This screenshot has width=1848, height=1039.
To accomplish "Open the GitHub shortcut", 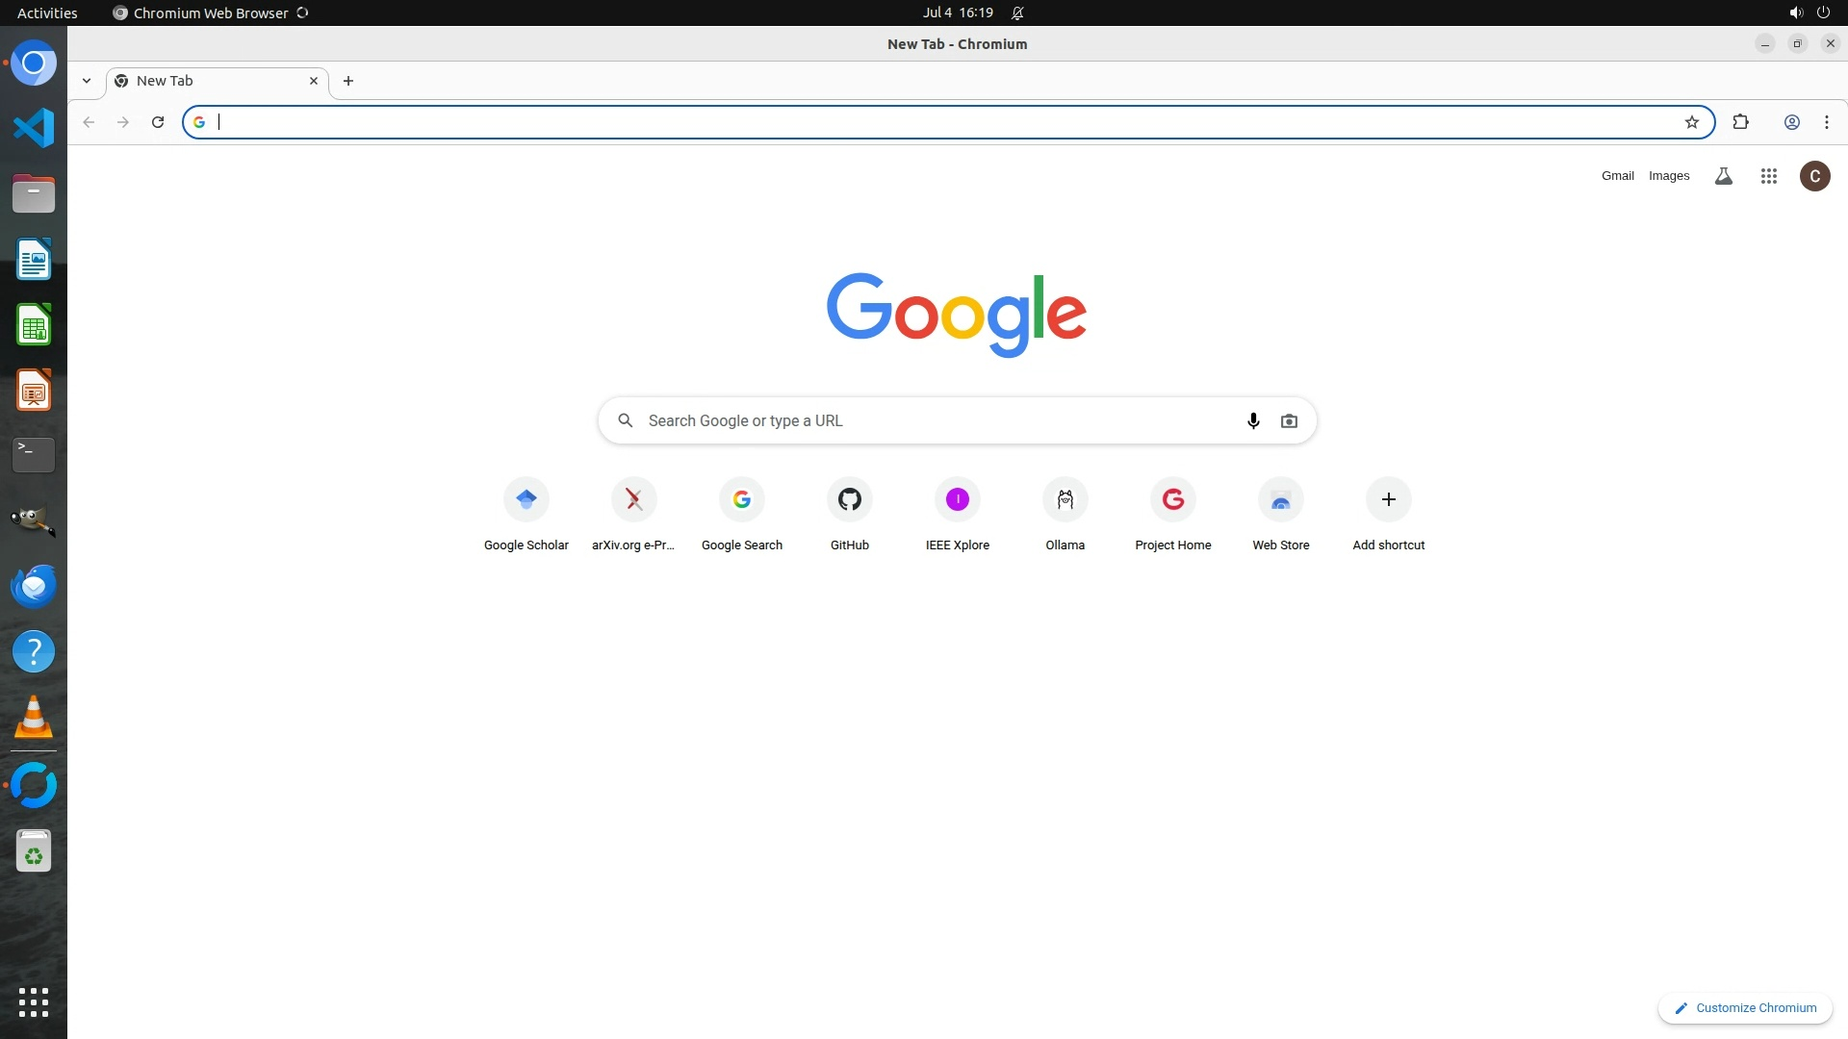I will coord(849,500).
